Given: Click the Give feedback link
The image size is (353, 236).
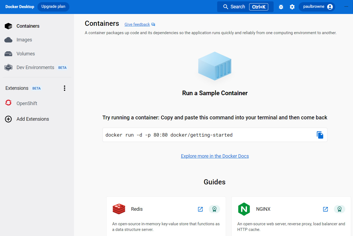Looking at the screenshot, I should [x=137, y=24].
